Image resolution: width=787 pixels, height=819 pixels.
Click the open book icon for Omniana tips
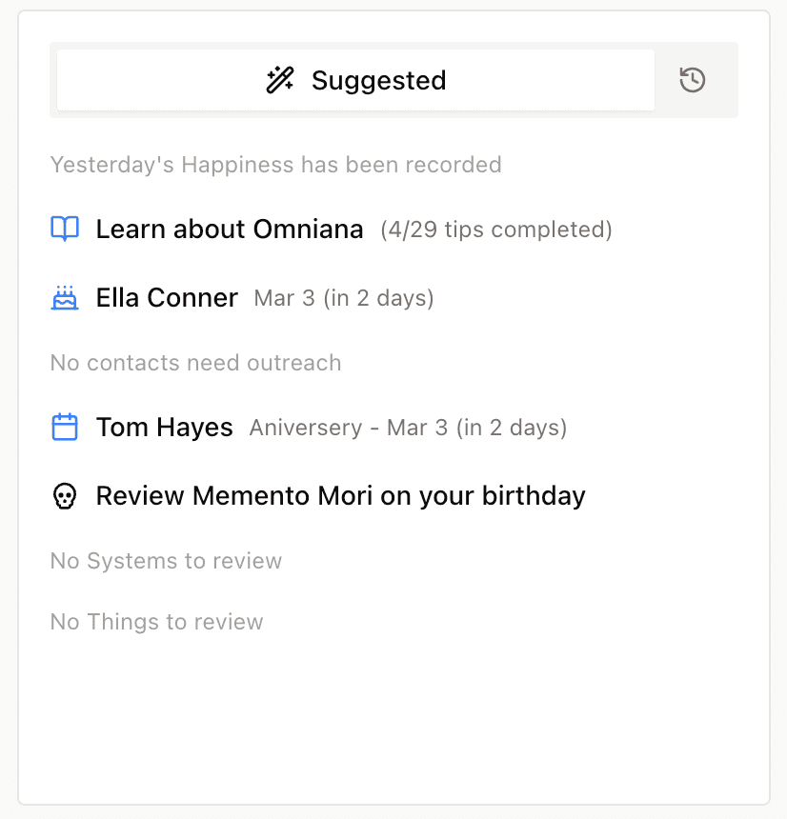pyautogui.click(x=65, y=229)
